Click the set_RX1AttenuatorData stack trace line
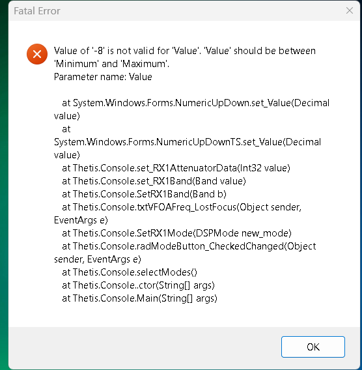Screen dimensions: 362x370 pyautogui.click(x=176, y=168)
